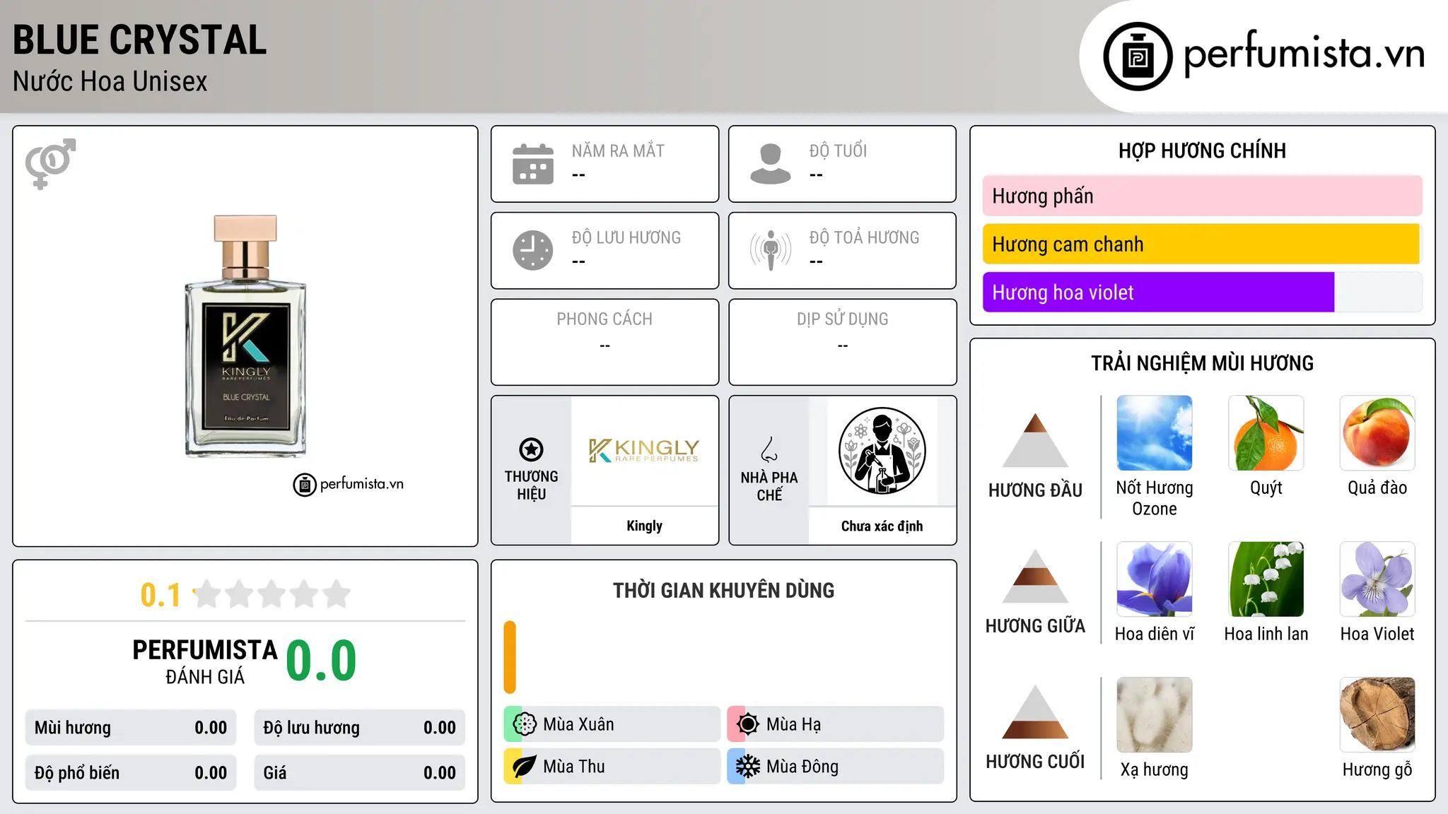Open the Xạ hương musk note image
Image resolution: width=1448 pixels, height=814 pixels.
[x=1155, y=715]
